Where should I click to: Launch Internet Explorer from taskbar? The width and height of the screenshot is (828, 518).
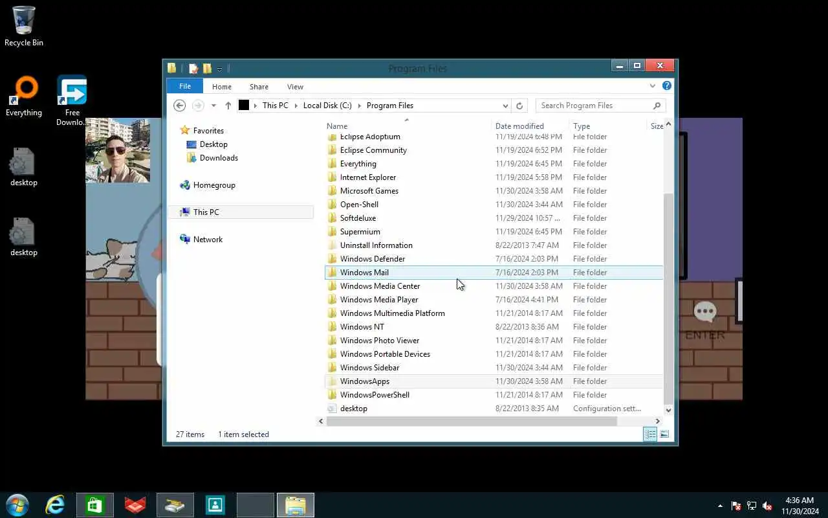click(x=55, y=505)
